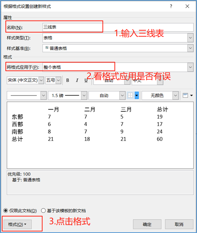Click the 确定 button
This screenshot has height=233, width=197.
click(147, 224)
